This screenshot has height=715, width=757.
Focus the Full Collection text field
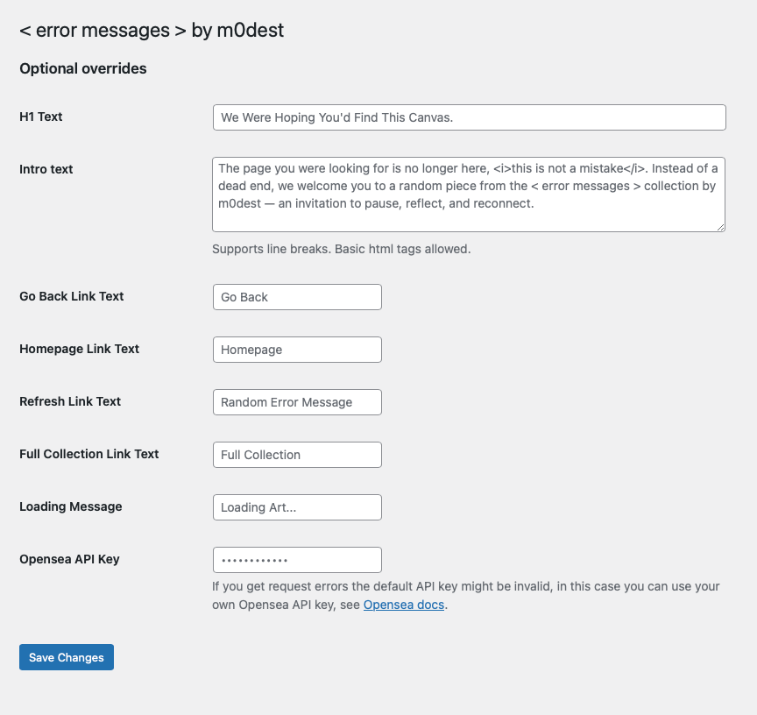297,455
